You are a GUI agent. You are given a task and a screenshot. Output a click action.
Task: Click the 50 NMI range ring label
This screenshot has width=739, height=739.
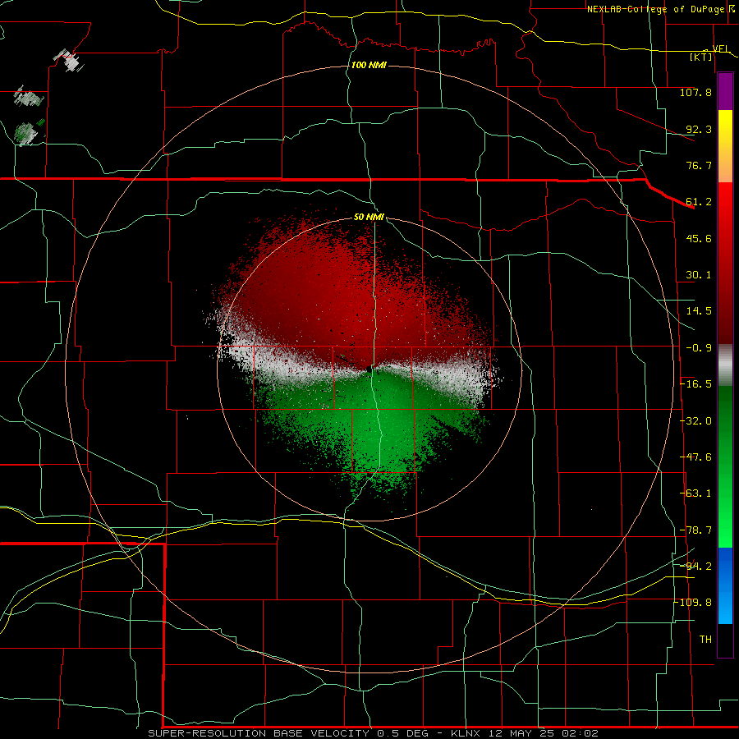pos(369,218)
